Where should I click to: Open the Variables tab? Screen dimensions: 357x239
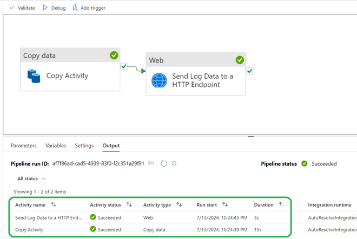click(56, 146)
